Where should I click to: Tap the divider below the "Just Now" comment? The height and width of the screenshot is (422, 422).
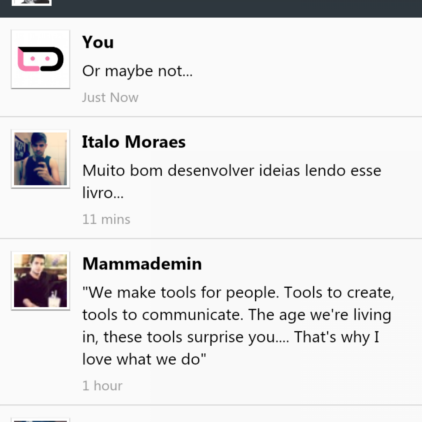(211, 116)
